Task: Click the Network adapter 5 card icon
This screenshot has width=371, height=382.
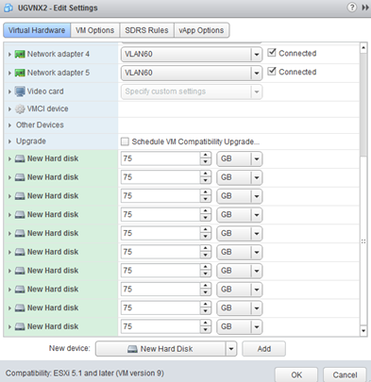Action: 20,73
